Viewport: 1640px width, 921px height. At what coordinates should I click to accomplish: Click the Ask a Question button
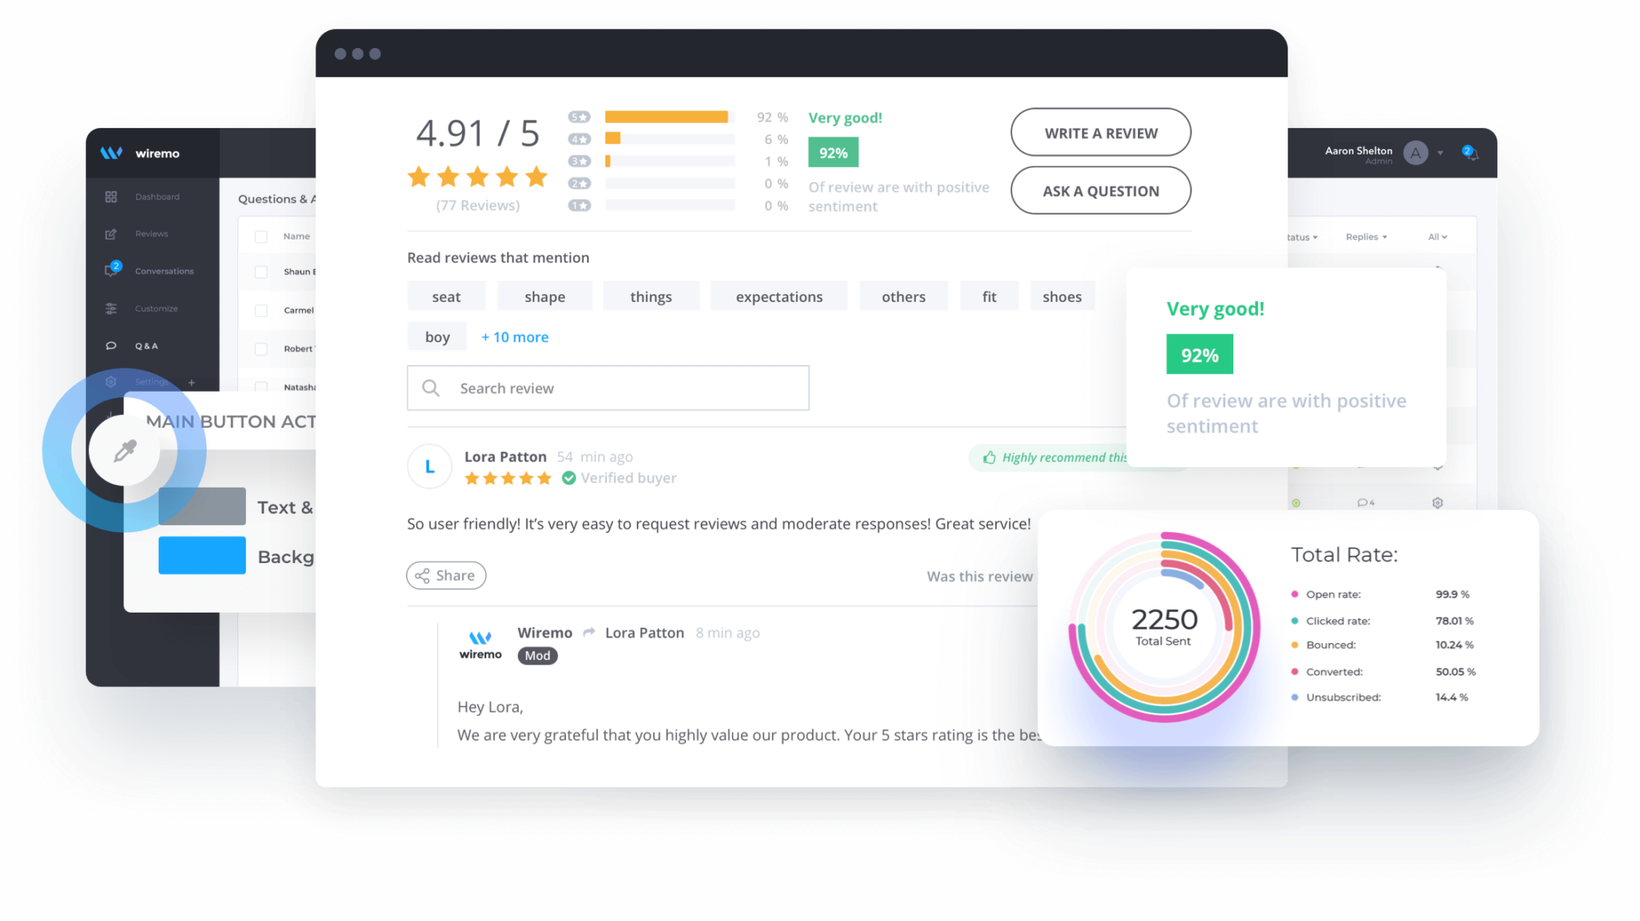(1100, 191)
